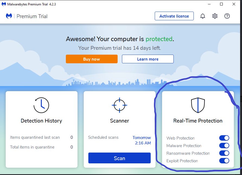The width and height of the screenshot is (242, 175).
Task: Click the Scanner crosshair icon
Action: pos(119,105)
